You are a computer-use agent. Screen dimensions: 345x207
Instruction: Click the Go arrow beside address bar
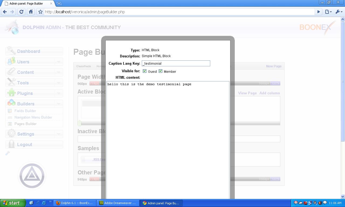point(319,12)
